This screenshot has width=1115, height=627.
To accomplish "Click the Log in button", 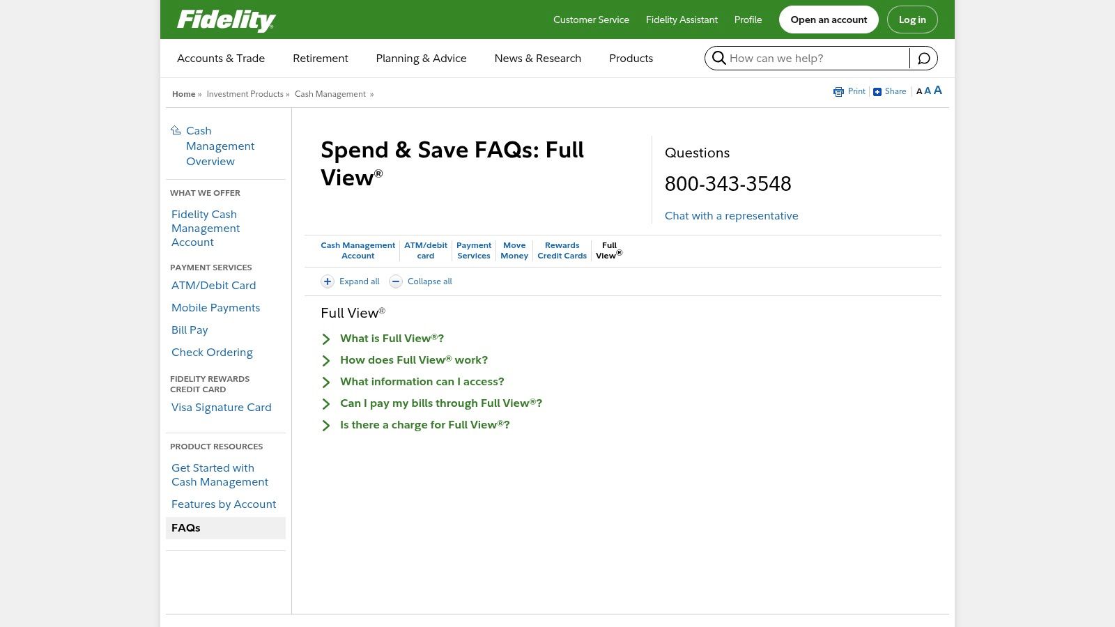I will (x=912, y=20).
